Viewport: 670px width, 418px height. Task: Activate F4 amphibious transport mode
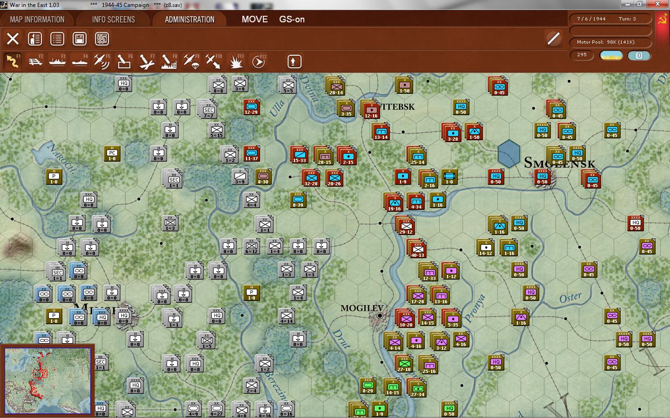point(80,61)
